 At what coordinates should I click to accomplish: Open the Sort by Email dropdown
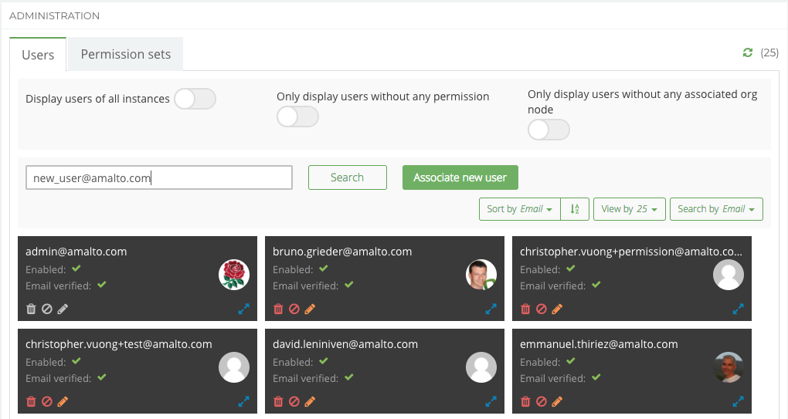click(x=519, y=209)
